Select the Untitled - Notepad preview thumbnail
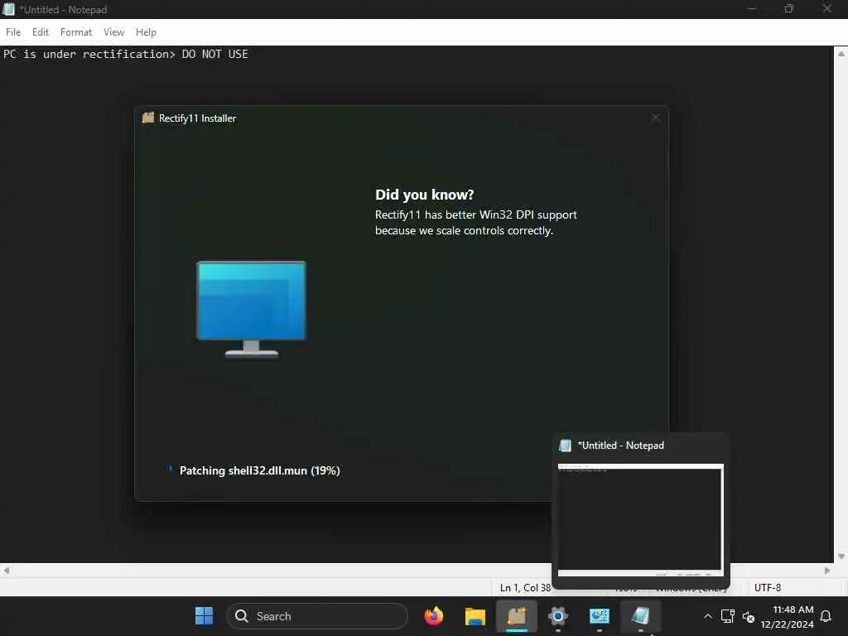Screen dimensions: 848x636 click(x=640, y=520)
